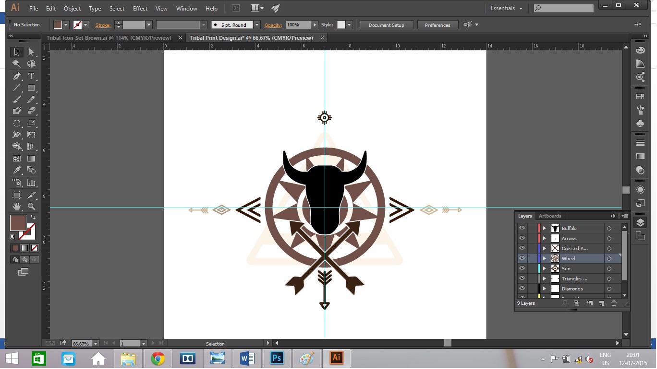The height and width of the screenshot is (369, 657).
Task: Click the Stroke label link
Action: (103, 25)
